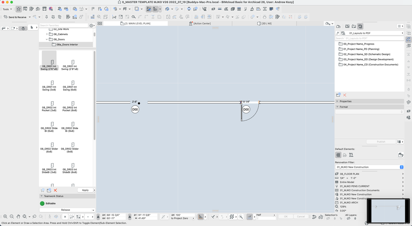412x226 pixels.
Task: Switch to the 3. MAIN LEVEL PLAN tab
Action: coord(137,24)
